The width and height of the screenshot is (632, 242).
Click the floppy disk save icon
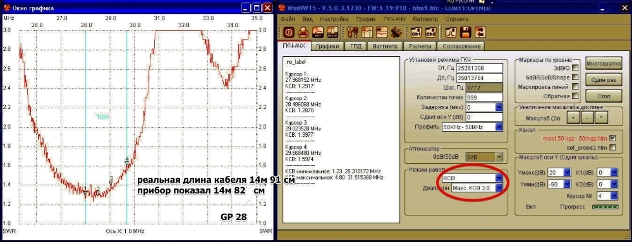466,32
